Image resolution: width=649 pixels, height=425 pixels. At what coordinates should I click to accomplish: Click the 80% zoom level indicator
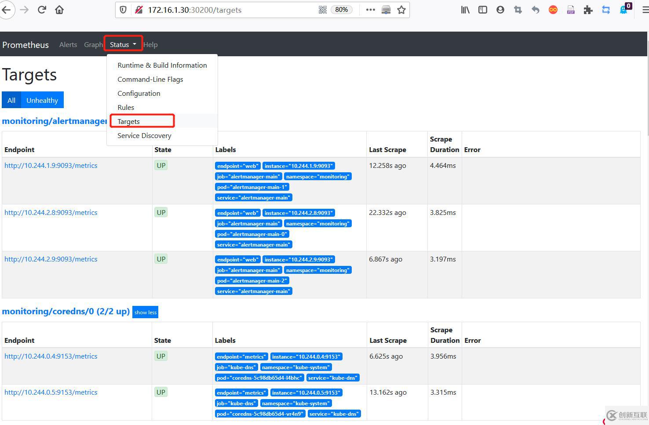(x=342, y=10)
